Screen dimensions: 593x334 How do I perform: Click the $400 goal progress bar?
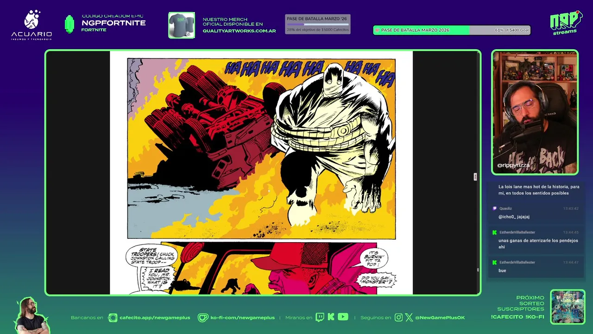[452, 30]
